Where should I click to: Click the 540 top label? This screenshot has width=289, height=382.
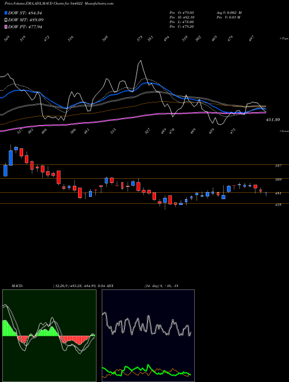[x=105, y=39]
